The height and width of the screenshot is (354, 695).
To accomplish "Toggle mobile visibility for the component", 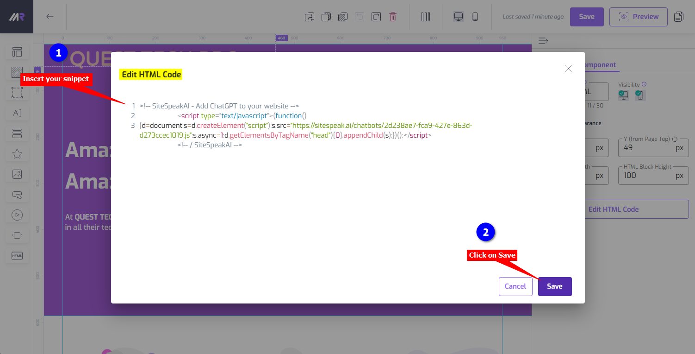I will [x=640, y=95].
